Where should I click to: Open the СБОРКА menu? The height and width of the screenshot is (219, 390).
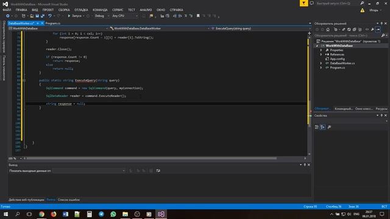64,10
